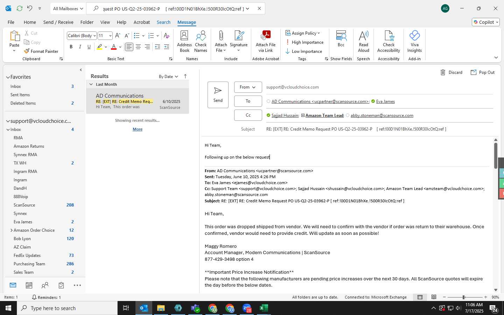
Task: Pop Out the reply window
Action: point(483,72)
